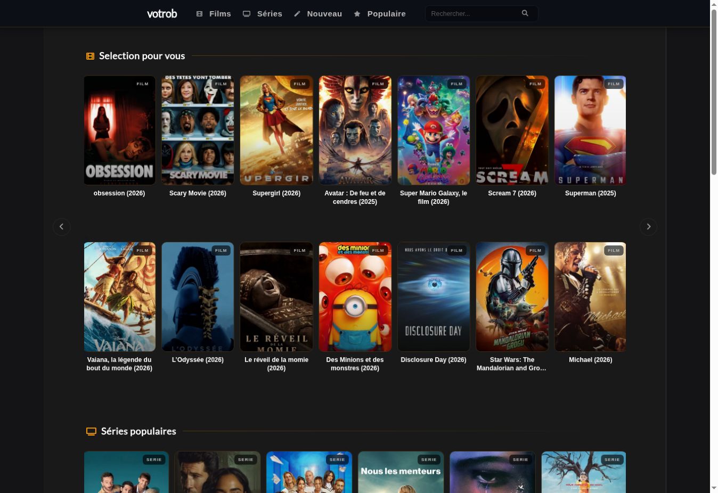Viewport: 718px width, 493px height.
Task: Click 'Avatar : De feu et de cendres (2025)'
Action: (355, 198)
